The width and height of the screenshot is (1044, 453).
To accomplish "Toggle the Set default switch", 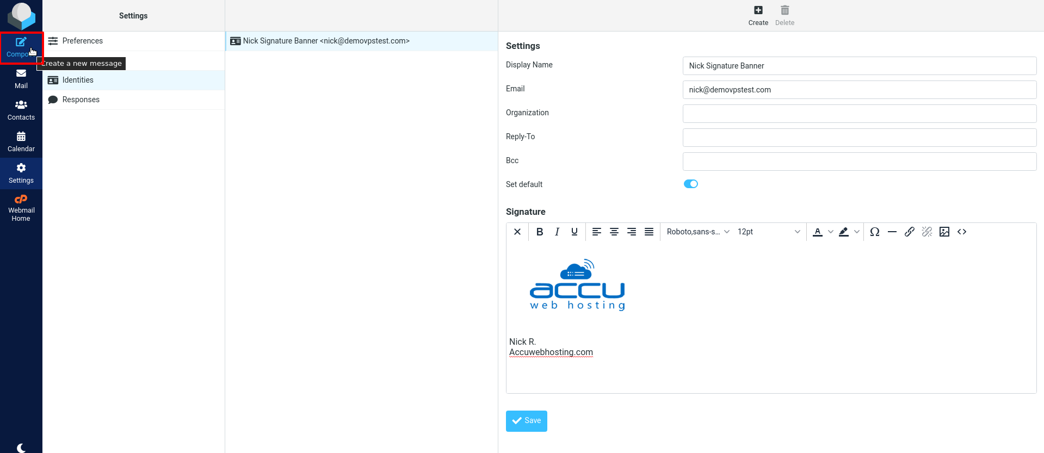I will pos(691,184).
